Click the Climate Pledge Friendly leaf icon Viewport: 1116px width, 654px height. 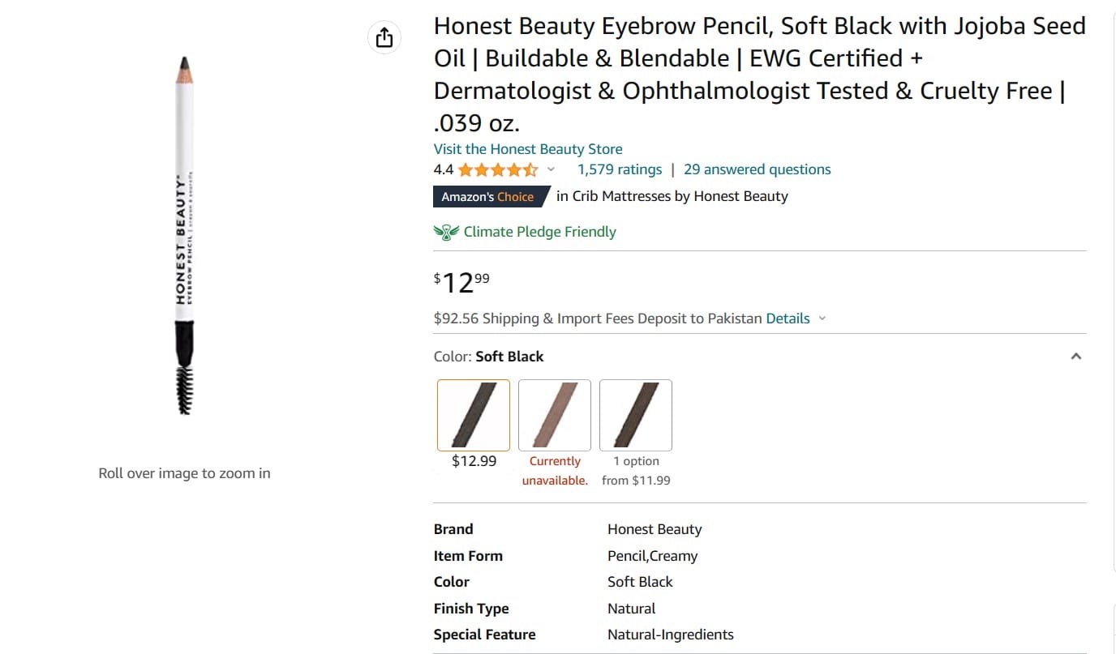pyautogui.click(x=446, y=233)
